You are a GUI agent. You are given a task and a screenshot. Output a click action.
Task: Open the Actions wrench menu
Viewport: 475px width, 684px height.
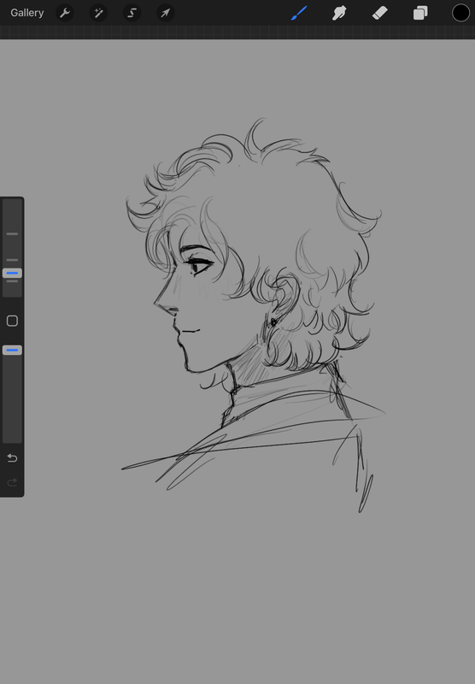point(65,13)
